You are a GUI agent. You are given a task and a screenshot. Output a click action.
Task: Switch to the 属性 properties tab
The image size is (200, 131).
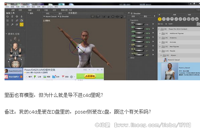point(145,16)
